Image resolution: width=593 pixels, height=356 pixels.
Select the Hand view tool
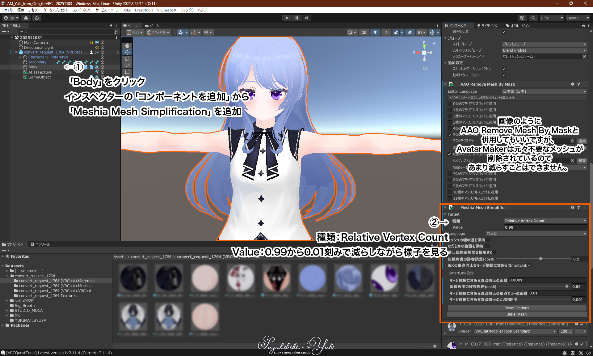(x=127, y=46)
